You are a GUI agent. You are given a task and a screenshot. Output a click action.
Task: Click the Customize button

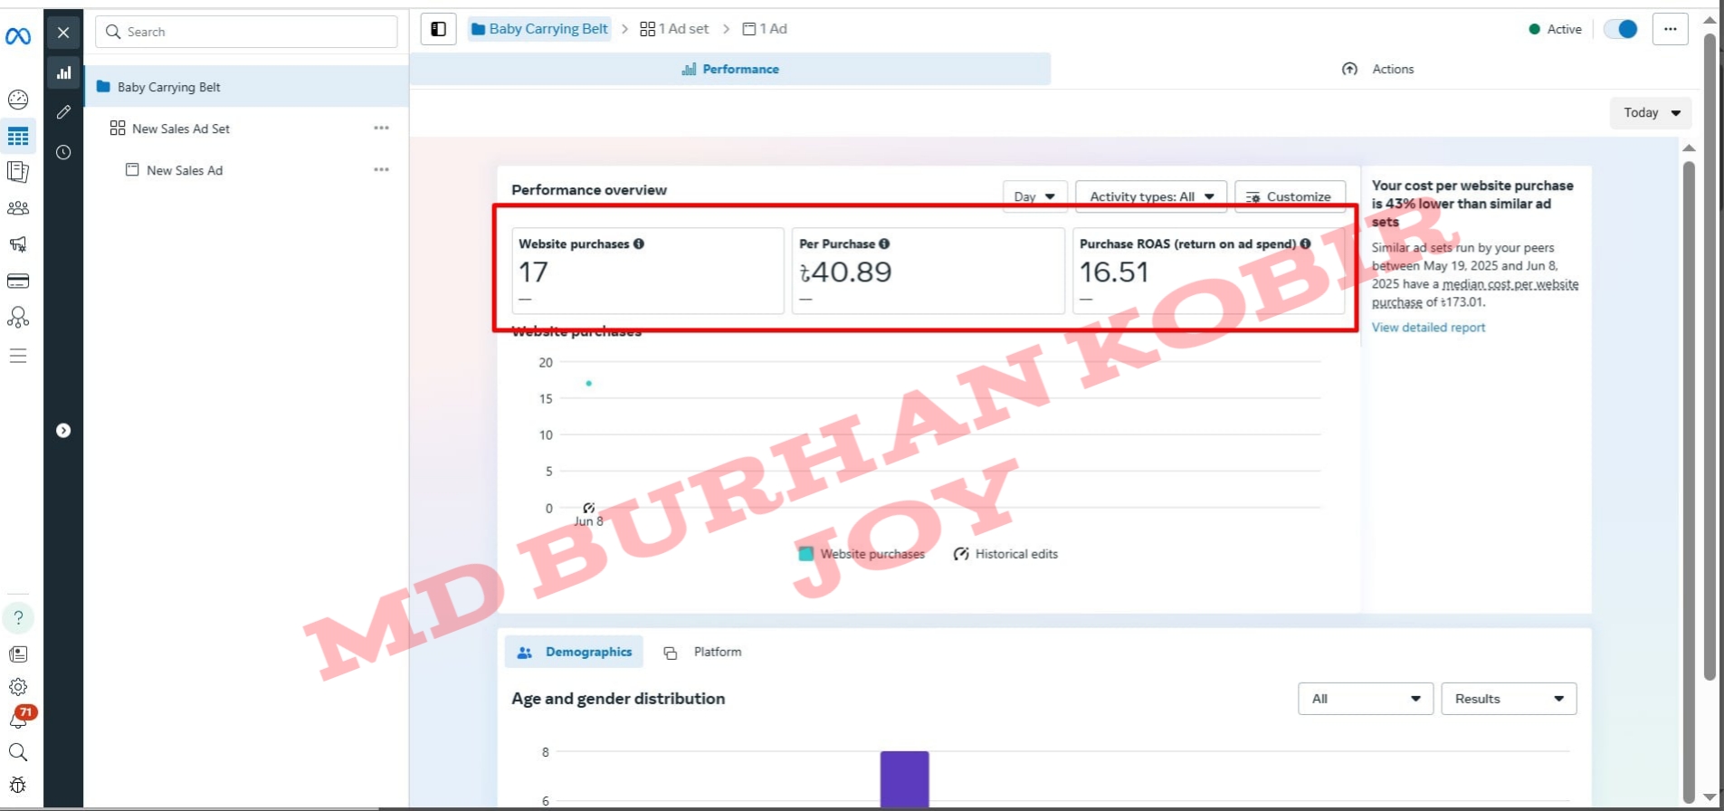pyautogui.click(x=1289, y=196)
